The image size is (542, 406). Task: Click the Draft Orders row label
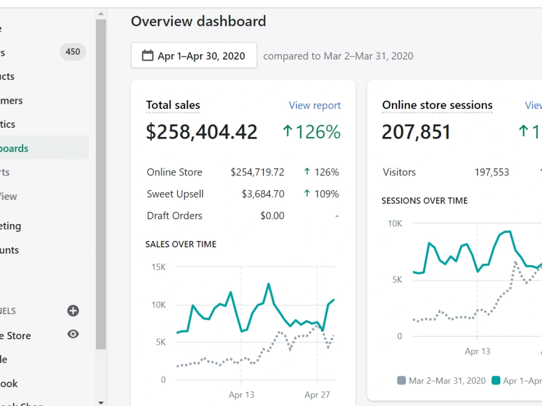click(x=175, y=216)
